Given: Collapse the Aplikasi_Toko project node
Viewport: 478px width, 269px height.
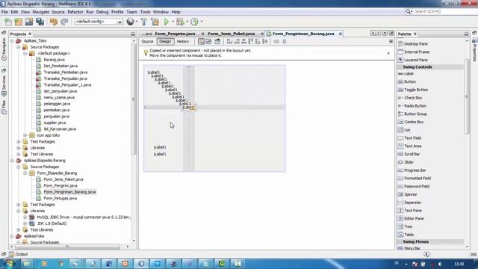Looking at the screenshot, I should [12, 40].
